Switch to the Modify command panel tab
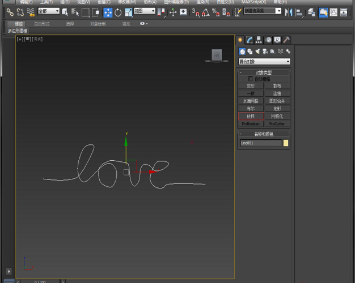Viewport: 355px width, 283px height. coord(250,40)
